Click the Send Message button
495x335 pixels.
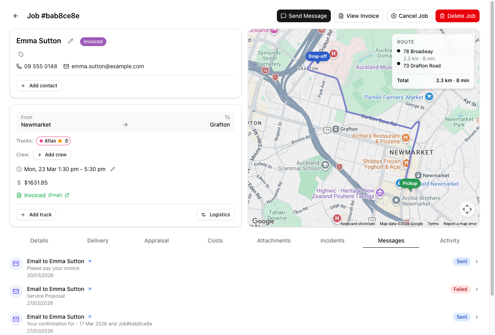tap(304, 16)
